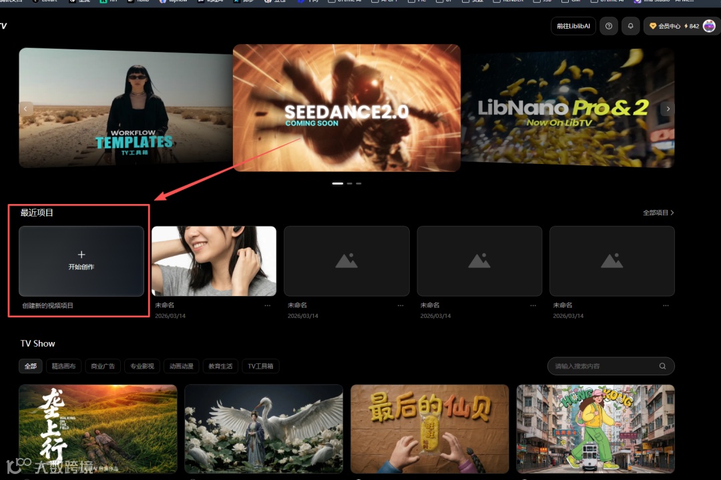This screenshot has height=480, width=721.
Task: Select the 全部 filter tab
Action: (x=30, y=366)
